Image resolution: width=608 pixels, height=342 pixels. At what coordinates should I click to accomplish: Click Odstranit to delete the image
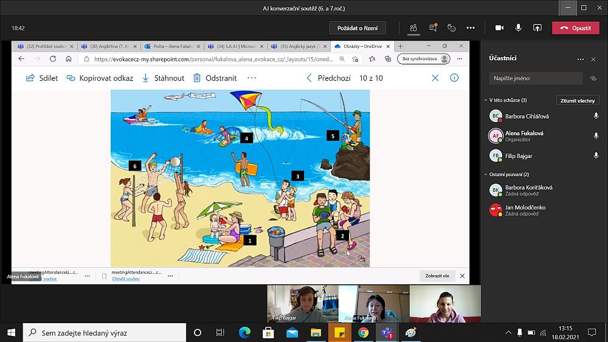215,78
